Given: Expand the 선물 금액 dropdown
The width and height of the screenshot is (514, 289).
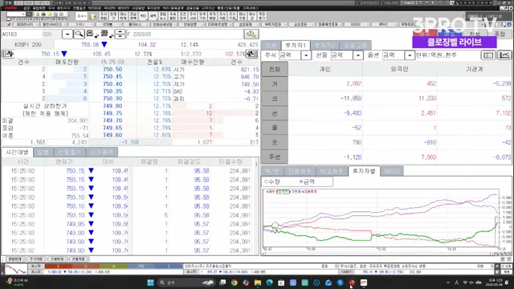Looking at the screenshot, I should [x=357, y=55].
